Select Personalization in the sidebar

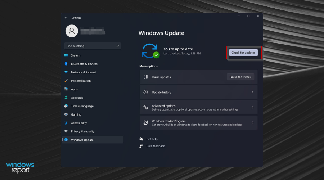(x=93, y=81)
